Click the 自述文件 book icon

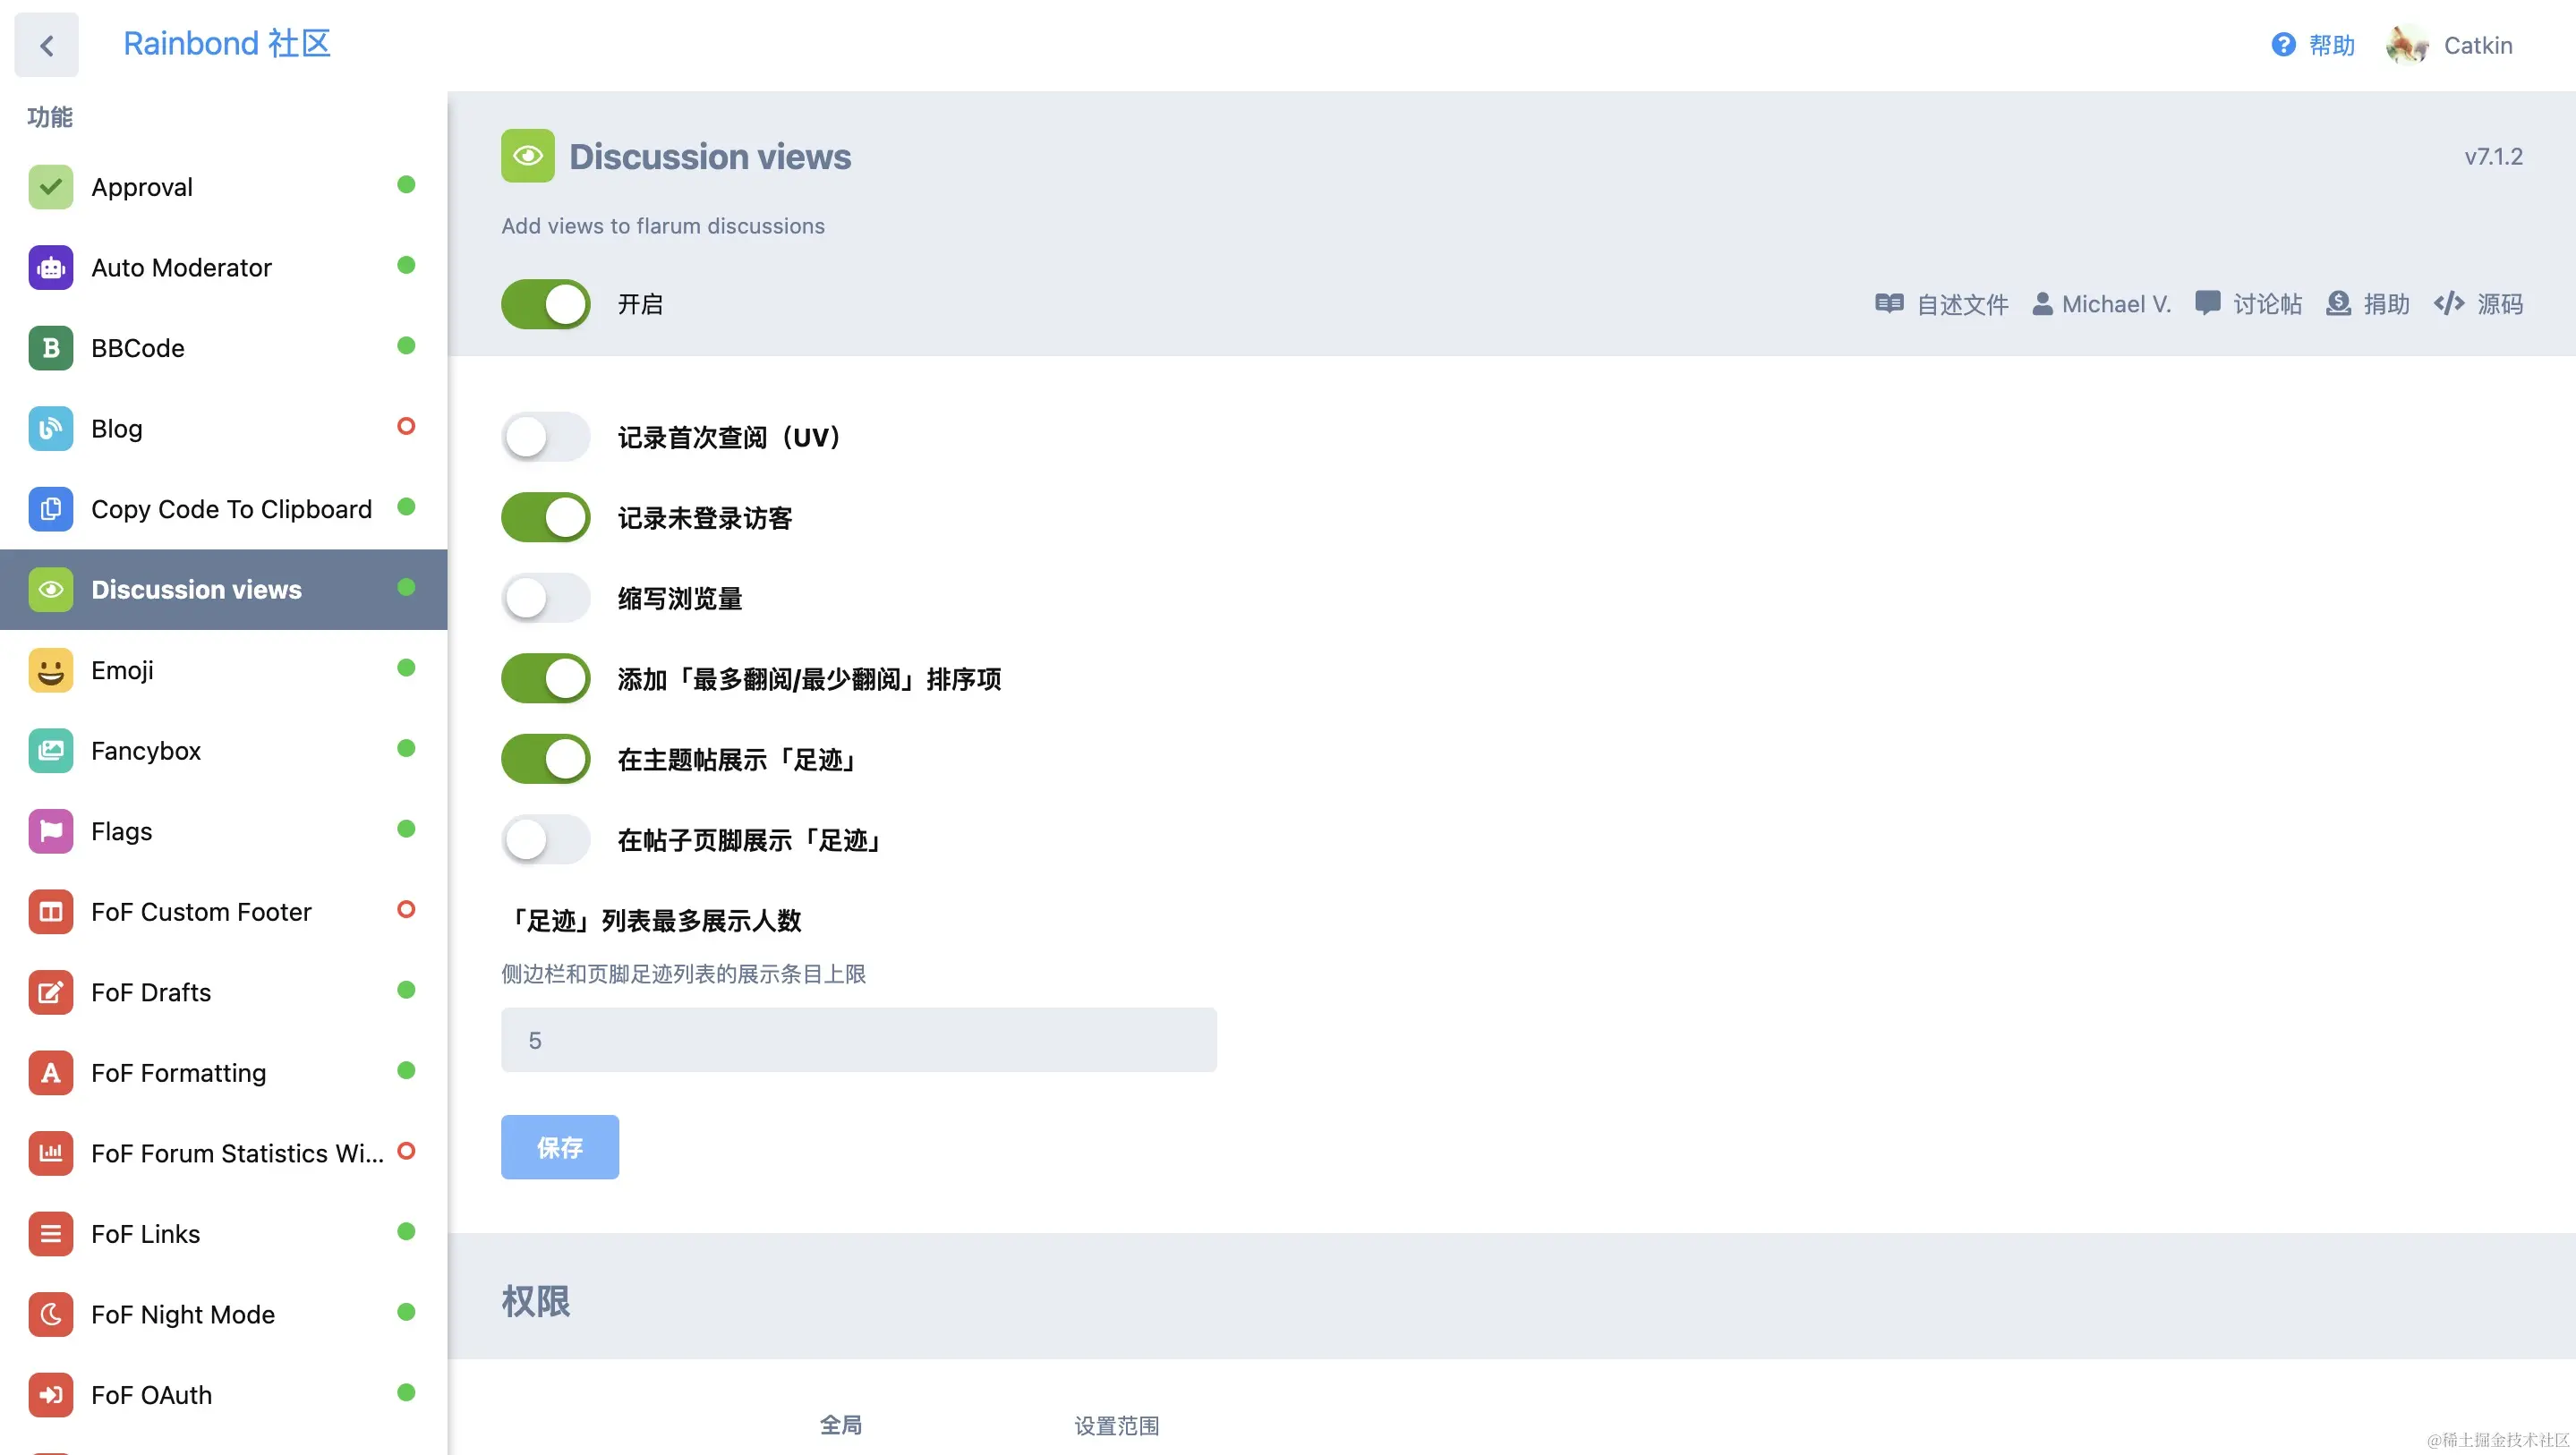tap(1889, 303)
